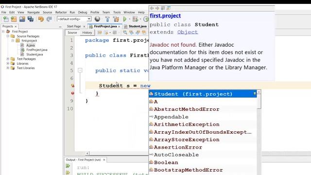The height and width of the screenshot is (175, 311).
Task: Click the Save All toolbar icon
Action: click(30, 19)
